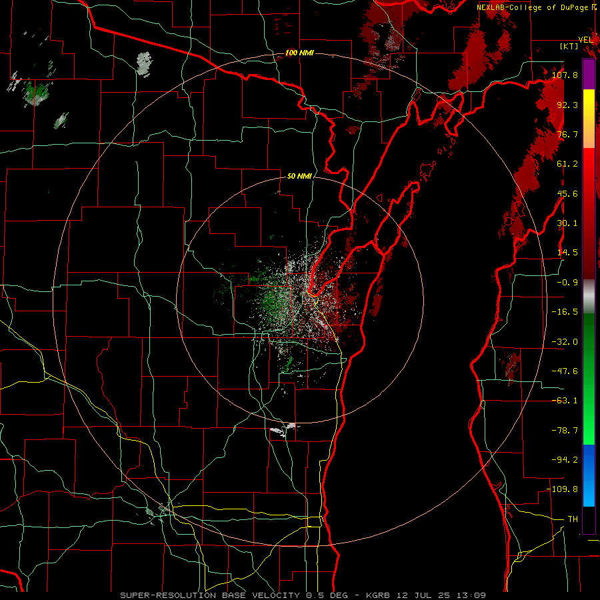Click the -47.6 velocity scale value
Screen dimensions: 600x600
565,371
